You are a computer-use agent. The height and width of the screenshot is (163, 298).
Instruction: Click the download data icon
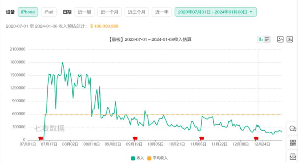tap(289, 39)
